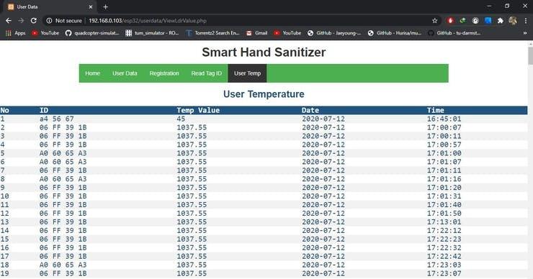Open the GitHub - Jaeyoung bookmark
Screen dimensions: 533x279
pyautogui.click(x=334, y=33)
